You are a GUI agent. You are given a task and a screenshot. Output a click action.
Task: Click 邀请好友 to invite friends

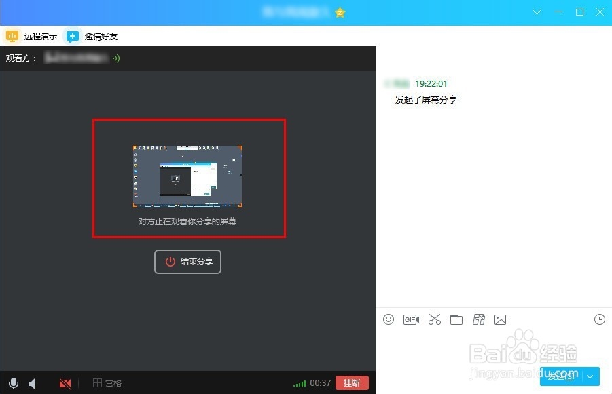click(91, 36)
